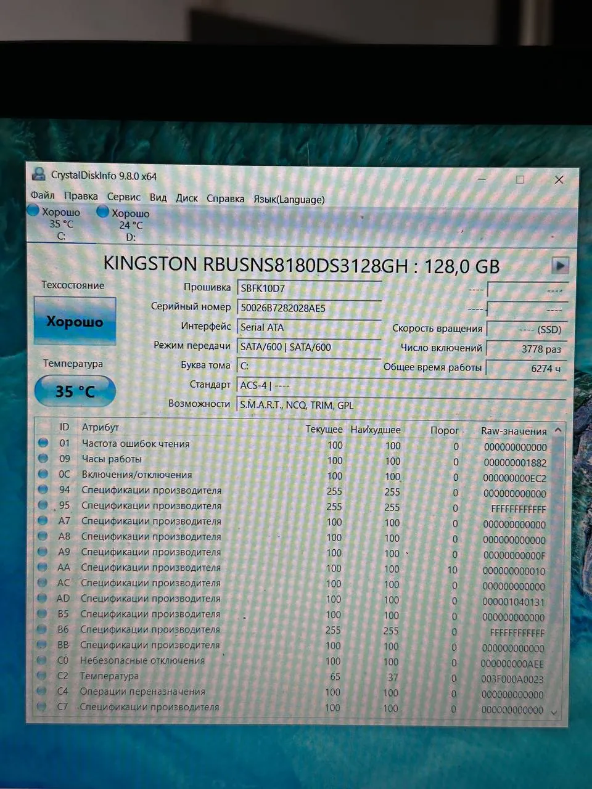592x789 pixels.
Task: Click the Наихудшее column header
Action: tap(376, 430)
